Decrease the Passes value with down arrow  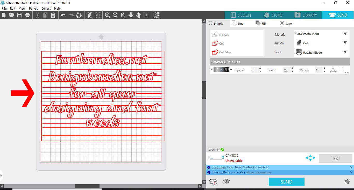click(324, 71)
